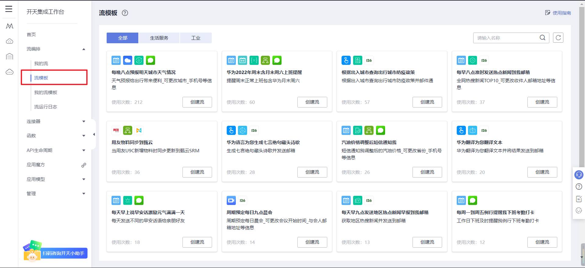The width and height of the screenshot is (585, 268).
Task: Click the 甄云 logo icon in 用友物料同步 card
Action: [139, 130]
